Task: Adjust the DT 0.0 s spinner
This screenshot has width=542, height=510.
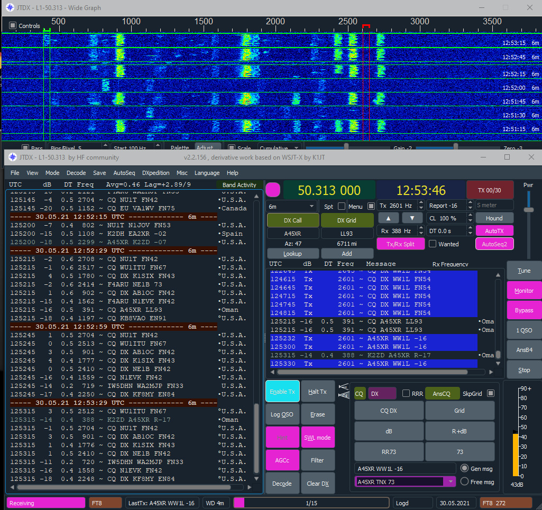Action: tap(470, 231)
